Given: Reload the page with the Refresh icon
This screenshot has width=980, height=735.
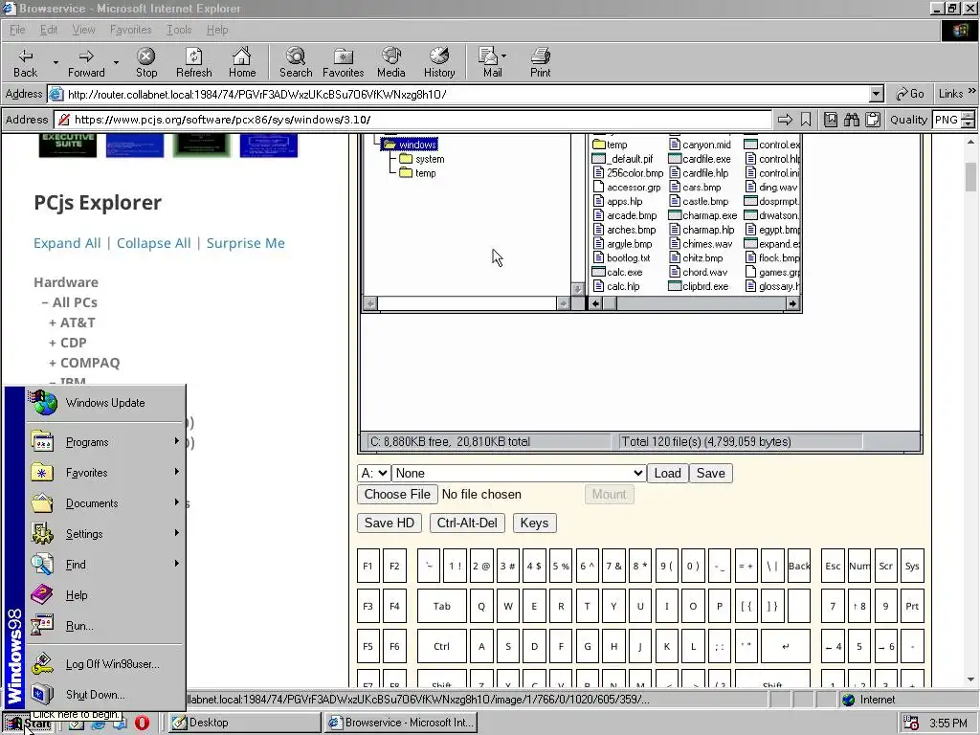Looking at the screenshot, I should coord(193,62).
